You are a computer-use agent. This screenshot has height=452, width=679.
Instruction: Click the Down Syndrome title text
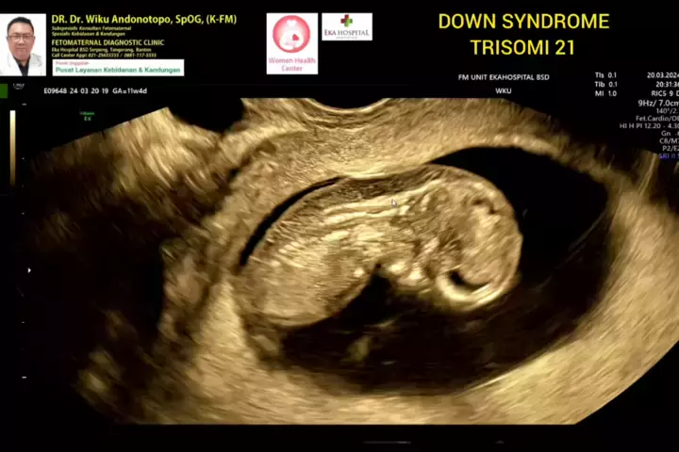(523, 22)
